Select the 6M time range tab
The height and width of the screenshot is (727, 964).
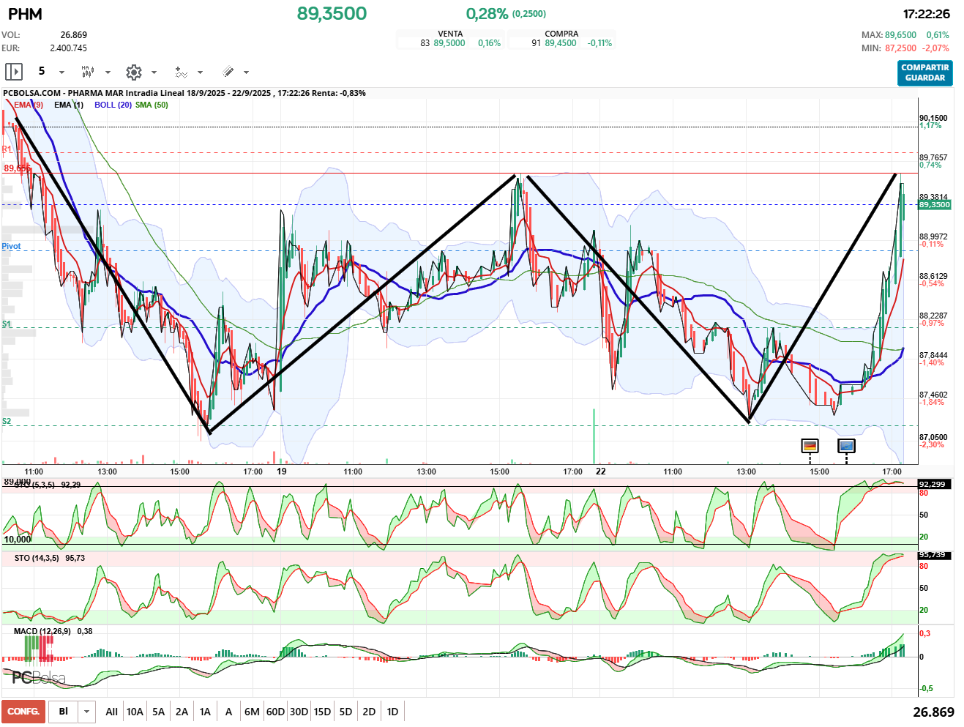click(252, 712)
